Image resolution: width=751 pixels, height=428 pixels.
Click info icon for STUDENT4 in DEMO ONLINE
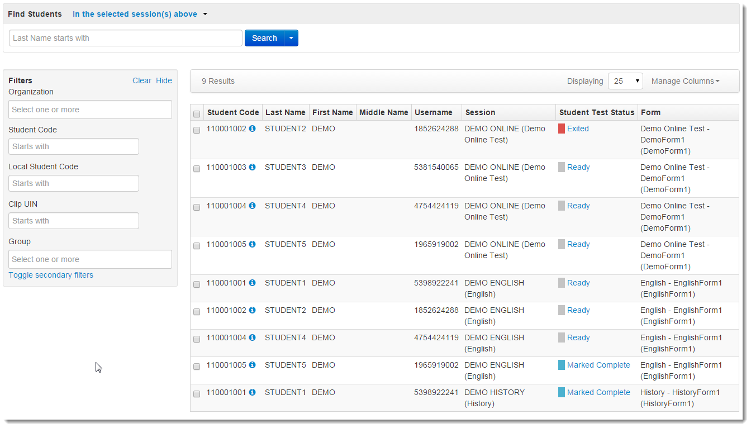(x=252, y=206)
